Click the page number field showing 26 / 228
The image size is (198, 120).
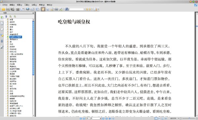(x=94, y=118)
